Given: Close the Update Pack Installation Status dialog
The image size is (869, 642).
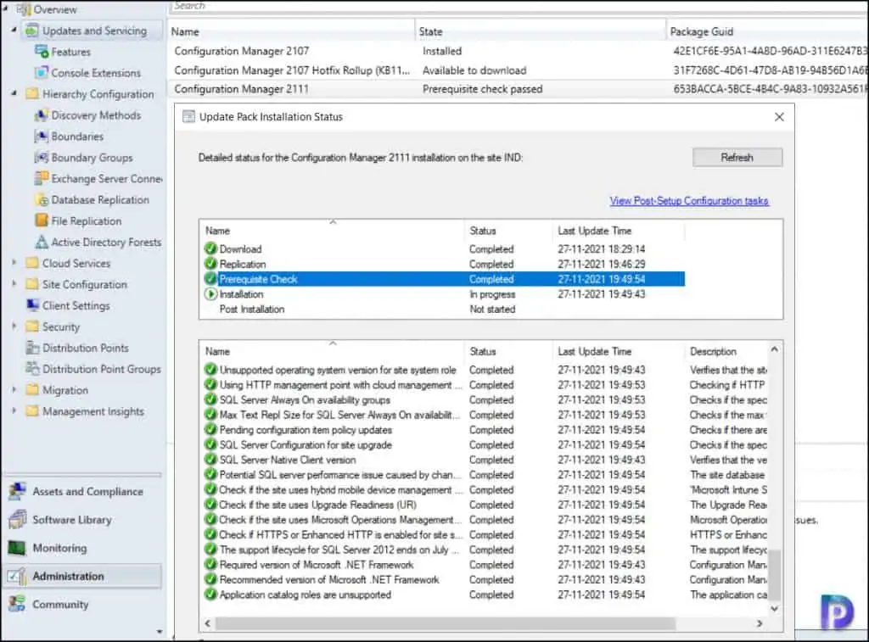Looking at the screenshot, I should pos(779,117).
